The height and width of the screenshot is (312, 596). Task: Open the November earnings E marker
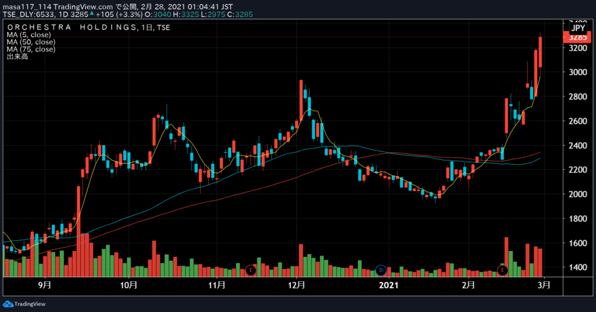250,270
